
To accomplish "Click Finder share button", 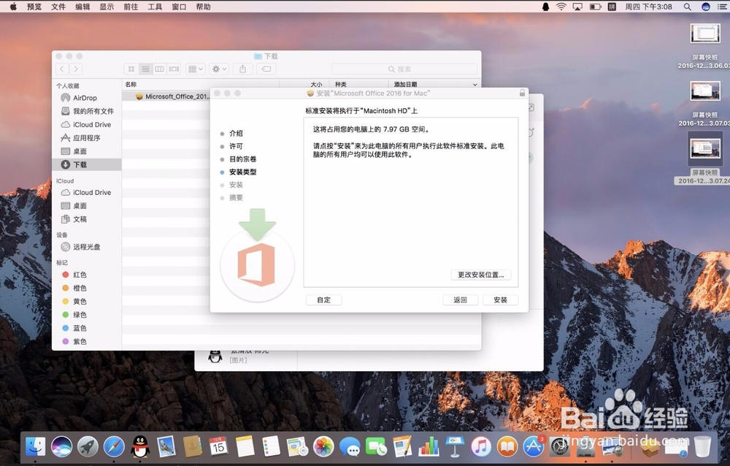I will tap(242, 69).
